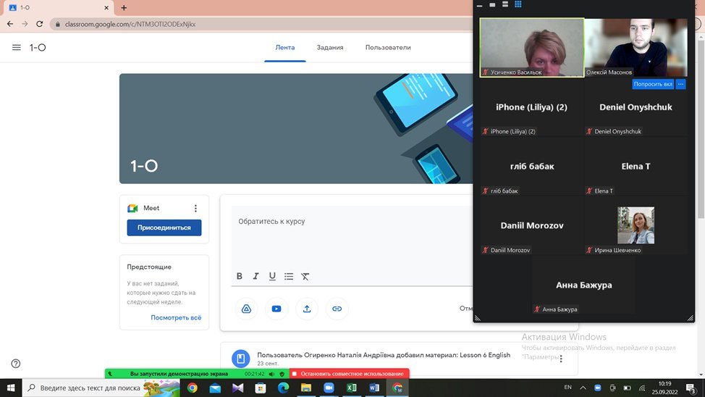705x397 pixels.
Task: Click the Windows taskbar search box
Action: click(101, 388)
